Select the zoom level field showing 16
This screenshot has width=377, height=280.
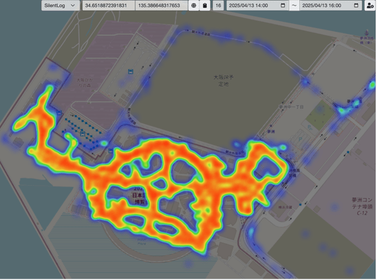[218, 6]
